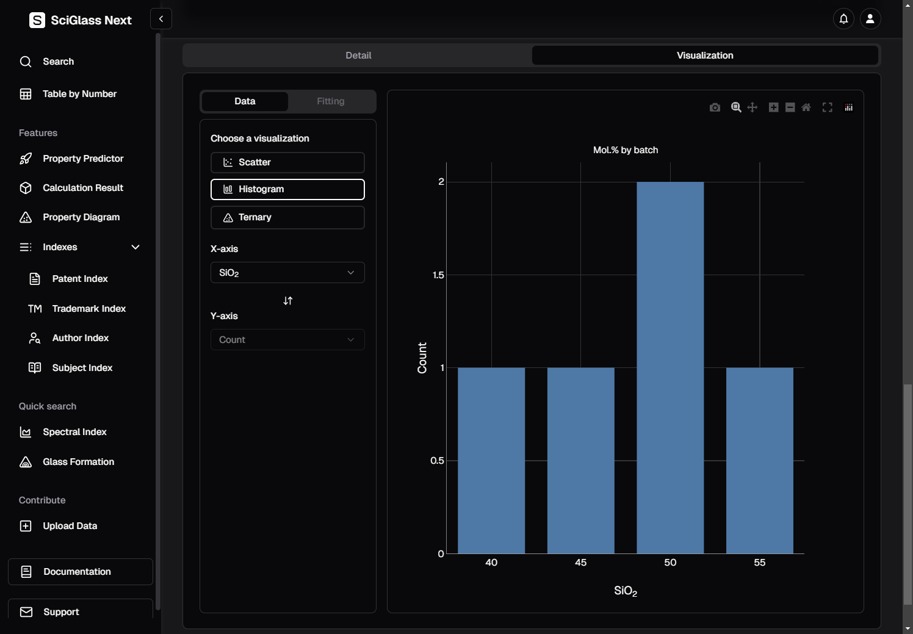Open chart in fullscreen mode

click(828, 107)
